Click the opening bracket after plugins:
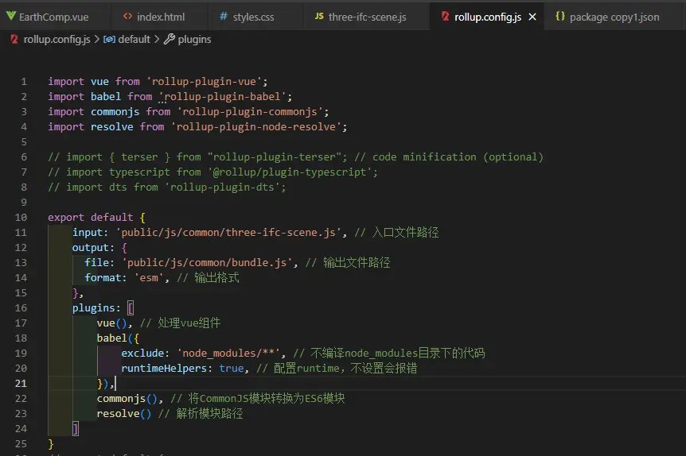 coord(131,308)
